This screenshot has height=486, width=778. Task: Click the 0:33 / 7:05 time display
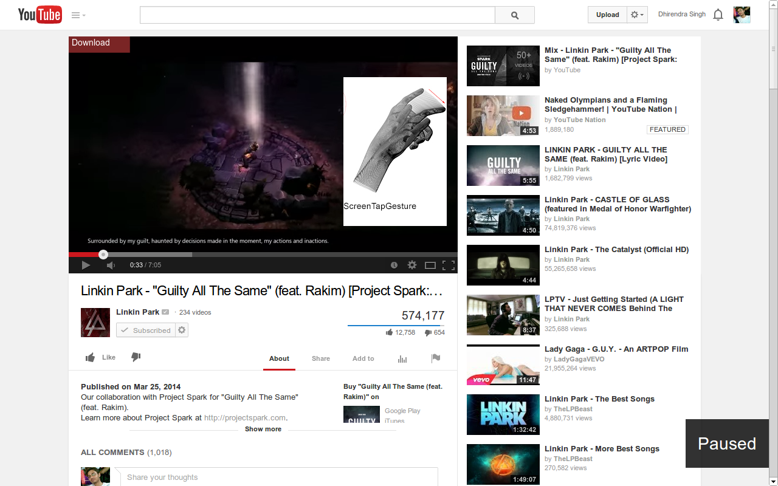145,265
